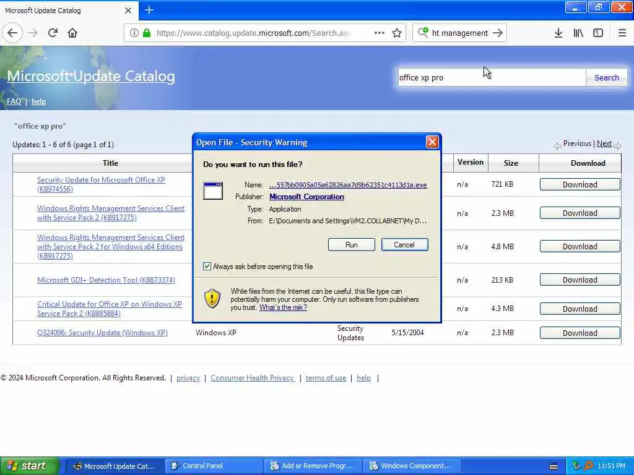This screenshot has height=475, width=634.
Task: Click the green padlock security icon
Action: coord(147,33)
